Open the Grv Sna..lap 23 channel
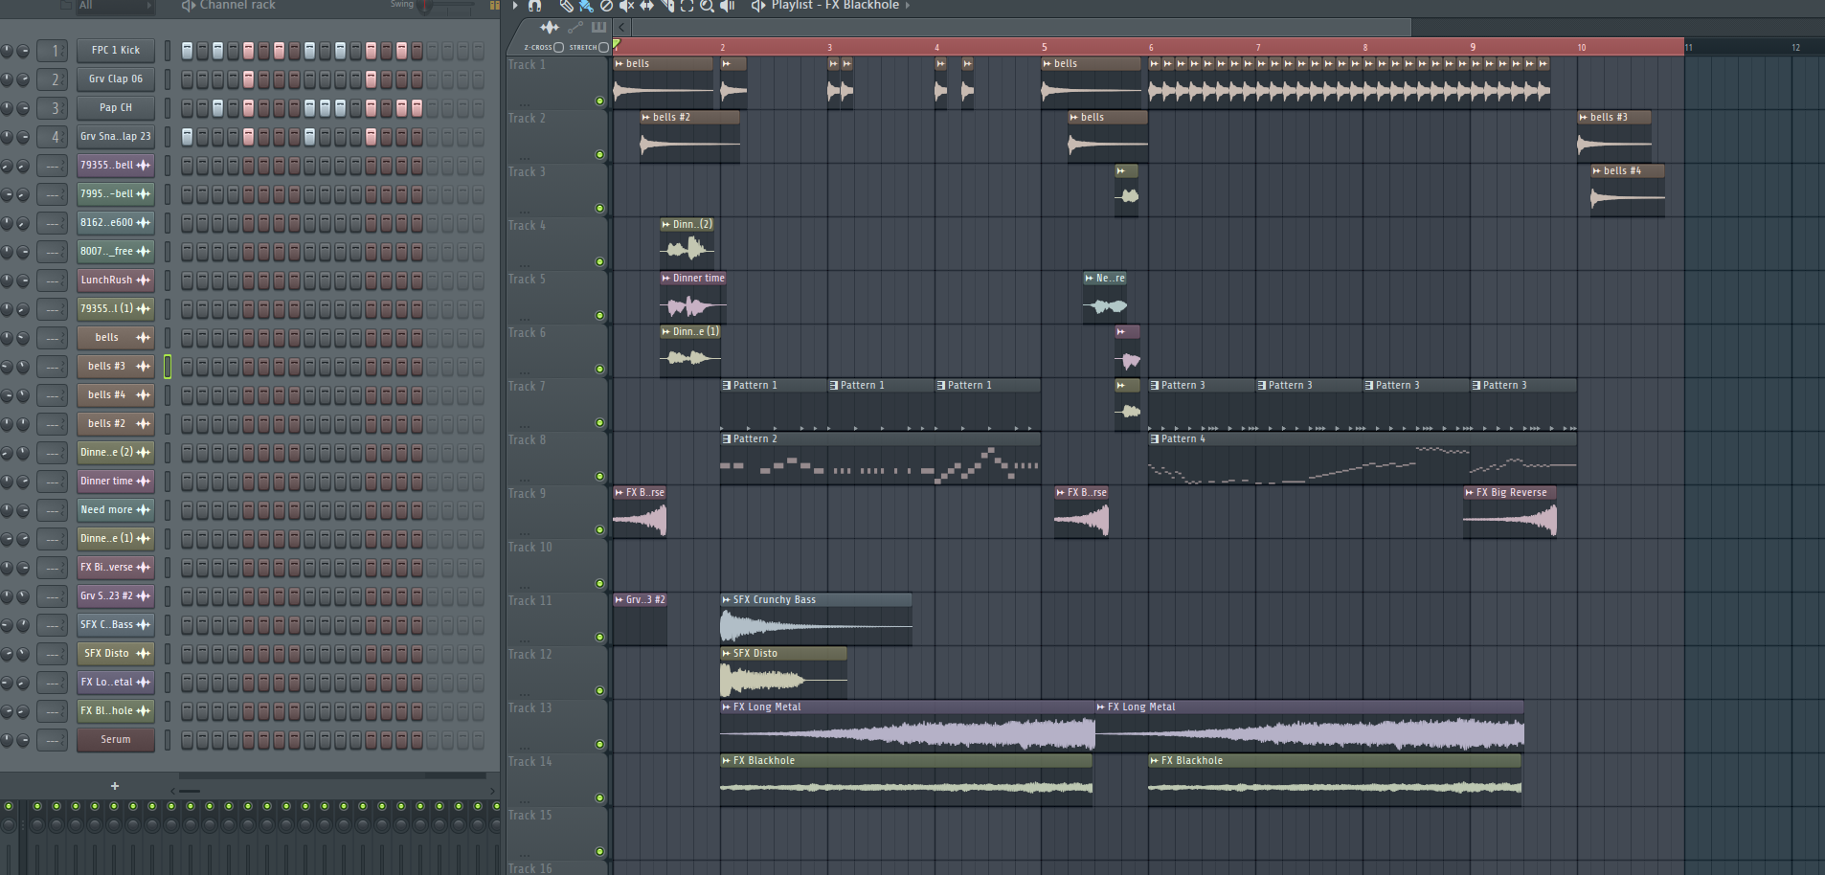Image resolution: width=1825 pixels, height=875 pixels. [116, 137]
